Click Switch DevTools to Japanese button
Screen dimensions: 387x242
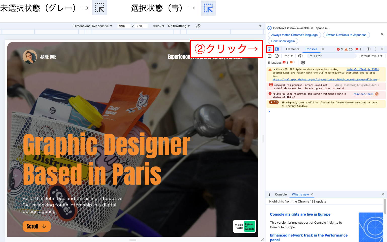(346, 35)
